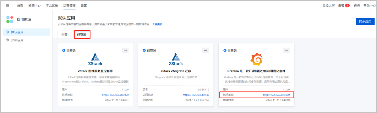Open Grafana address http://172.30.9.59:3000

coord(276,95)
